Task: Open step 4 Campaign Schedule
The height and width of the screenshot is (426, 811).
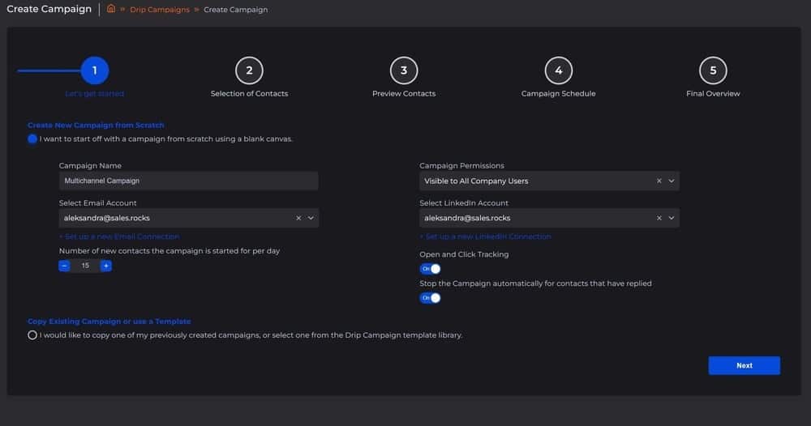Action: [x=558, y=70]
